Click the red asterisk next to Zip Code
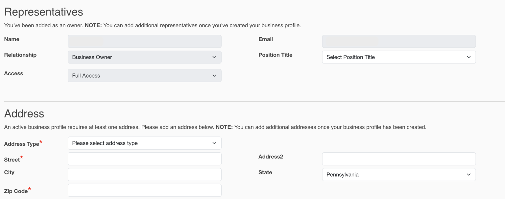 click(x=29, y=188)
